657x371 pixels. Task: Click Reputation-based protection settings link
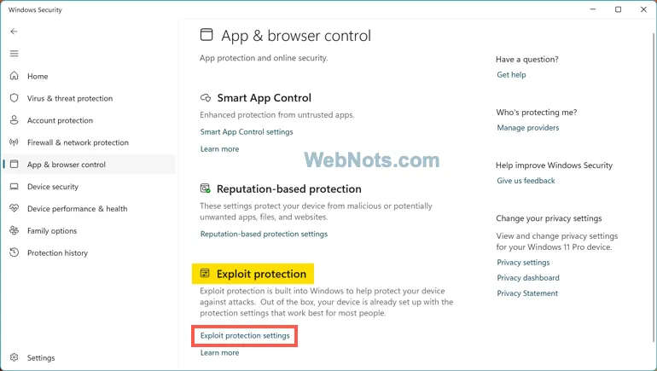264,234
